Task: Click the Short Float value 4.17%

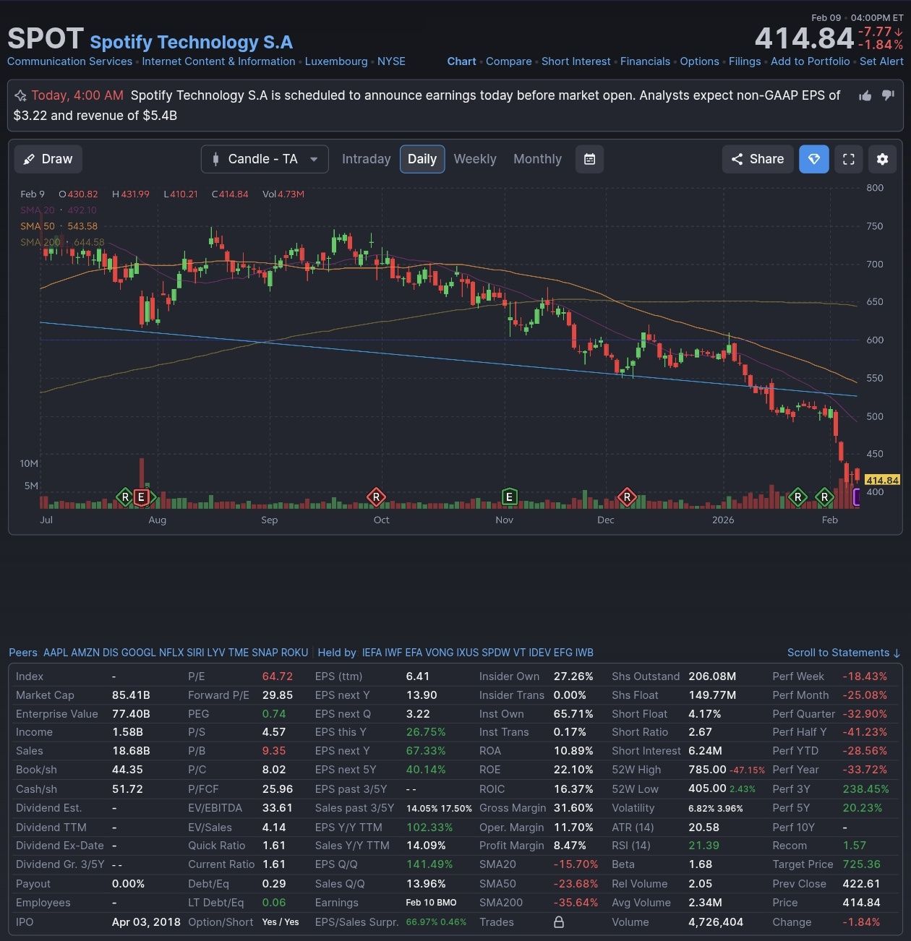Action: (705, 714)
